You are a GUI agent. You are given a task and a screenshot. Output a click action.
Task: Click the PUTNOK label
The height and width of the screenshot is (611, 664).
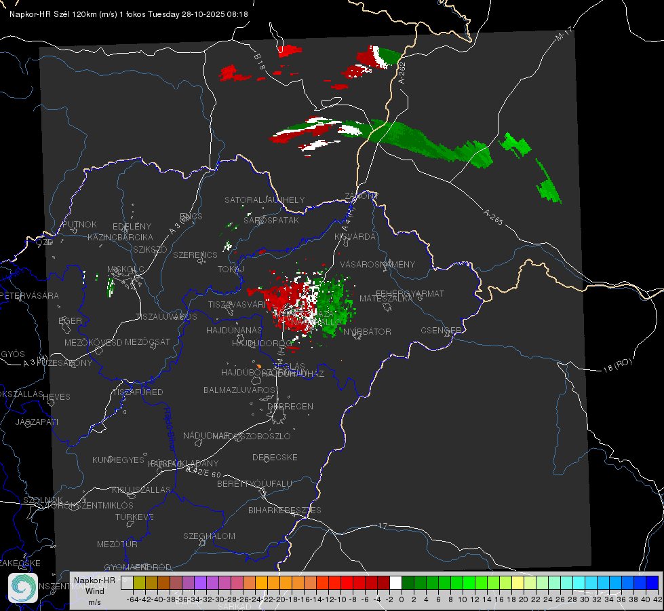click(79, 224)
